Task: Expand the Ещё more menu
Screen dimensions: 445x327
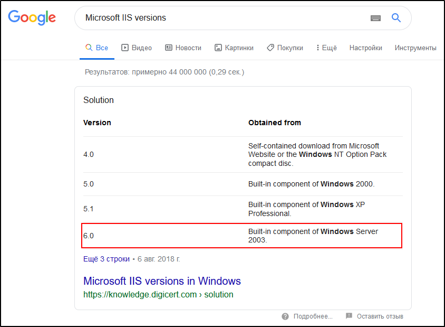Action: [x=326, y=48]
